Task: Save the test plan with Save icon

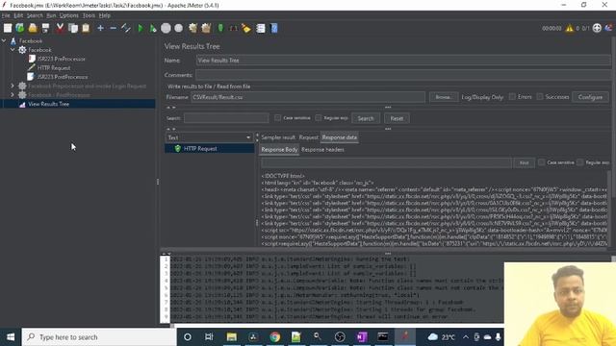Action: tap(45, 28)
